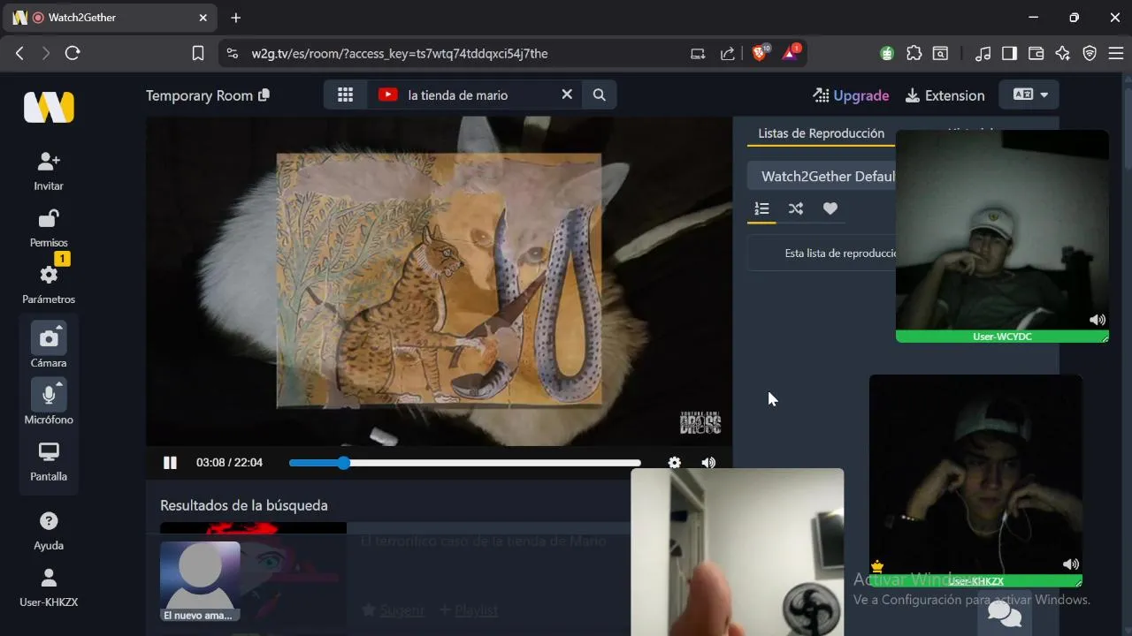Image resolution: width=1132 pixels, height=636 pixels.
Task: Open Parámetros gear in sidebar
Action: point(49,284)
